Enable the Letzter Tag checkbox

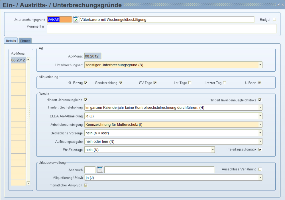click(x=225, y=83)
